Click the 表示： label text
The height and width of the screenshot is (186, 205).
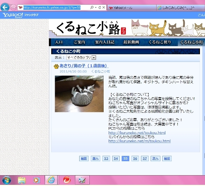coord(60,58)
